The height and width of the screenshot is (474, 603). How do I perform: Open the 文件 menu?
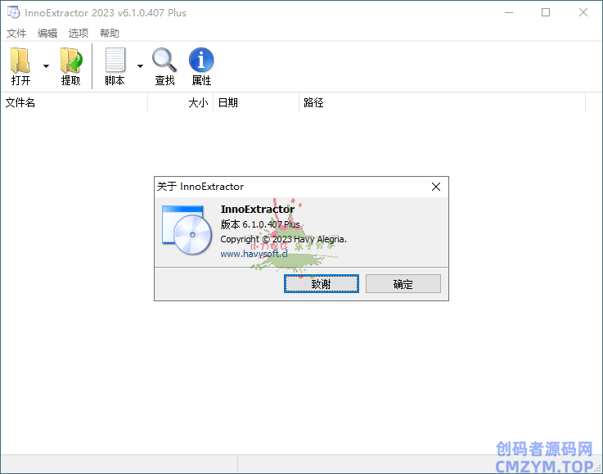point(16,34)
